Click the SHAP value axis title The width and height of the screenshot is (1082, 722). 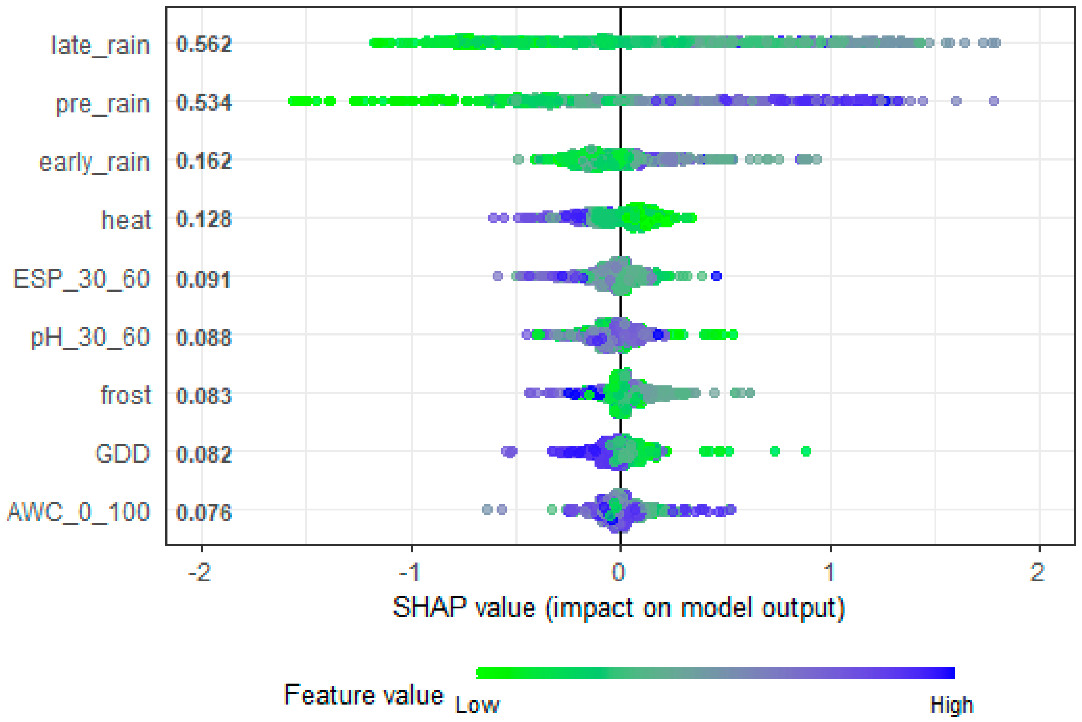coord(618,608)
